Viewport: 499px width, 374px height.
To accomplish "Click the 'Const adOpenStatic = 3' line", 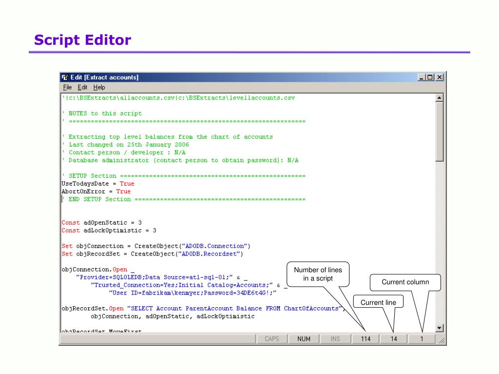I will click(102, 223).
